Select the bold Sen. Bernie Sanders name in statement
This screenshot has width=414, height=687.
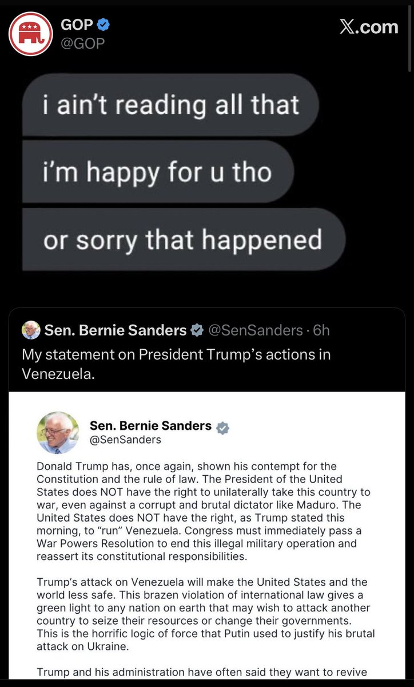tap(150, 427)
